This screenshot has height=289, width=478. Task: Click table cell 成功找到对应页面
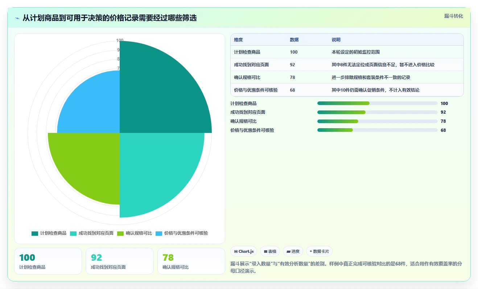(251, 65)
